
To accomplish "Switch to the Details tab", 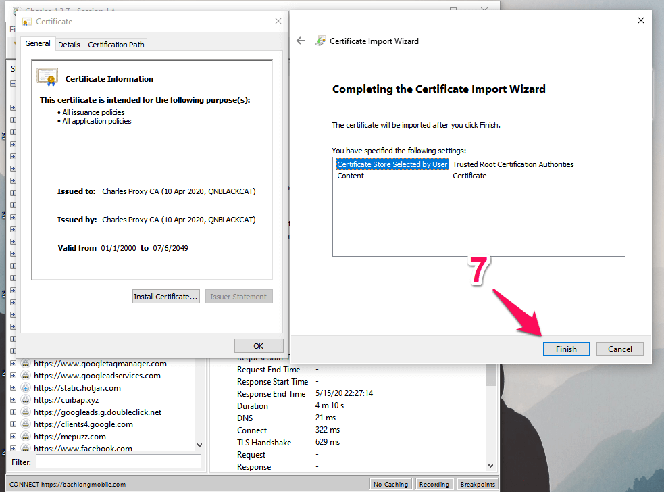I will coord(69,45).
